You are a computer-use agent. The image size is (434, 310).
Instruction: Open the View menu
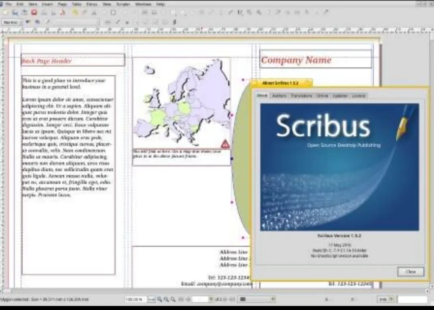pos(107,4)
